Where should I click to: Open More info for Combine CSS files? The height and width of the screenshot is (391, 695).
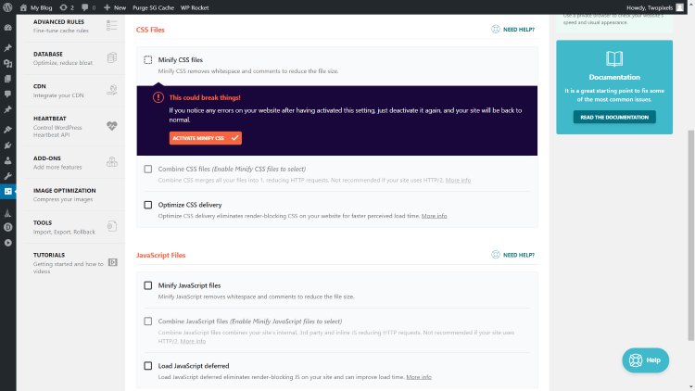pos(458,180)
